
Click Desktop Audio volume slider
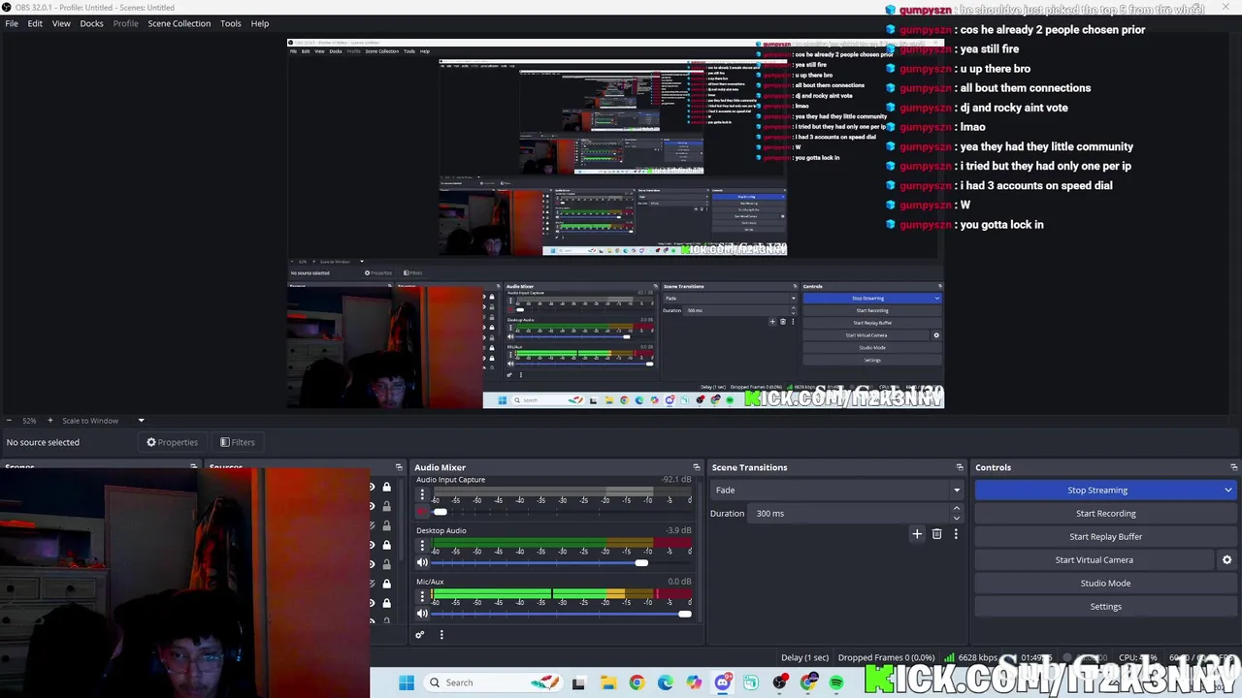[x=561, y=562]
